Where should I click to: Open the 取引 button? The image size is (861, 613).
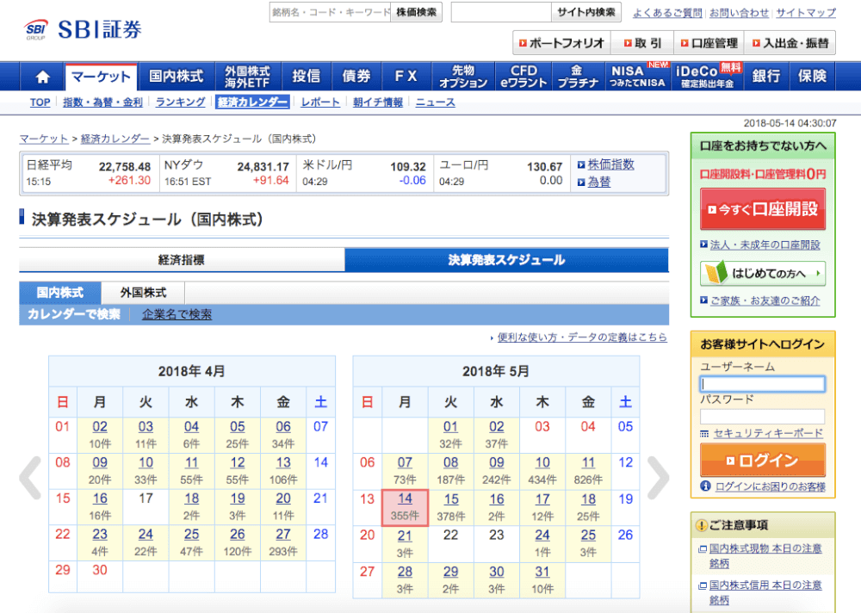coord(642,43)
